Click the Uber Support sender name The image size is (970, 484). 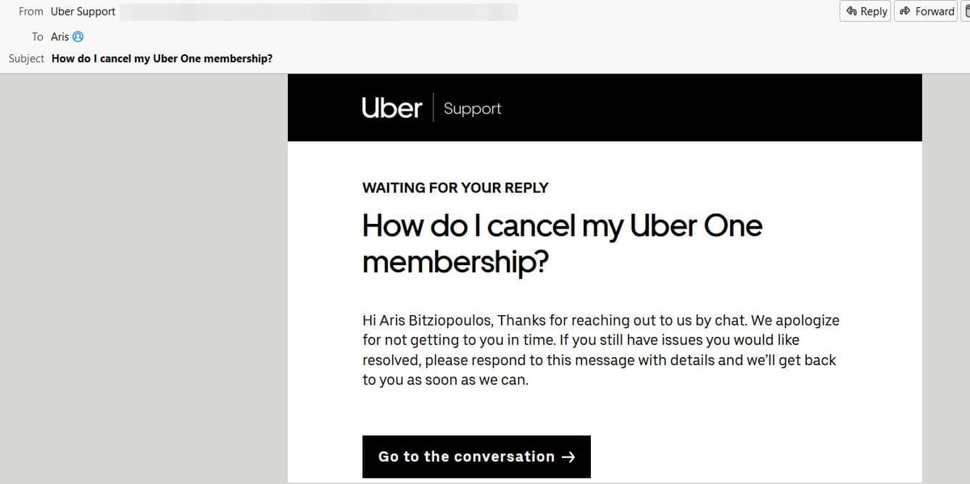82,11
